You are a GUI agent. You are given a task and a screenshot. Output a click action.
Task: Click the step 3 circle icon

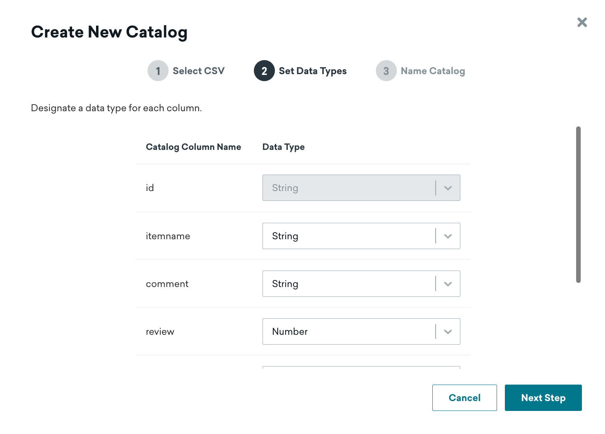click(386, 71)
